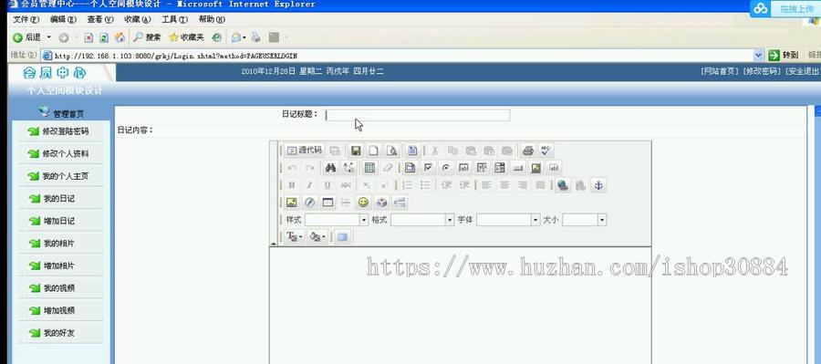Open the 字体 (Font) dropdown
The height and width of the screenshot is (364, 821).
click(x=508, y=220)
